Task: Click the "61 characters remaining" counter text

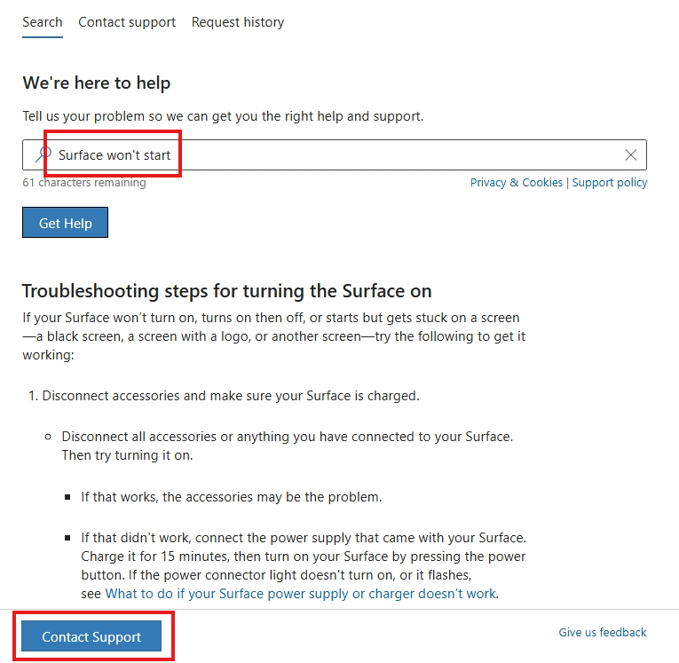Action: click(x=84, y=182)
